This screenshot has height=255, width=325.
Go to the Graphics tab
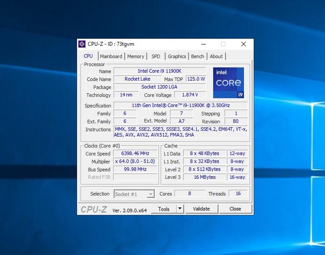[x=177, y=56]
